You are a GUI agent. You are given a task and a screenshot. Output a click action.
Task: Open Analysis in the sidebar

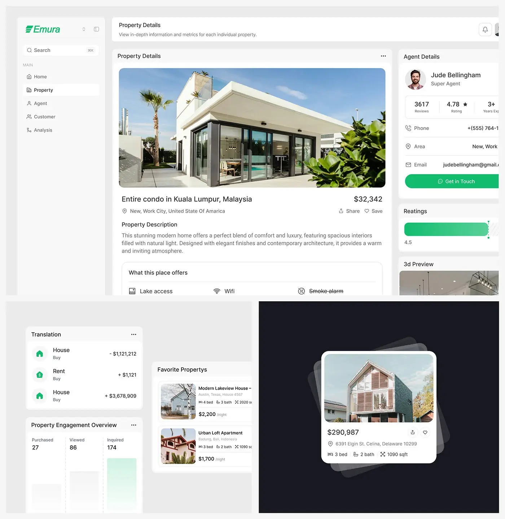(x=61, y=130)
